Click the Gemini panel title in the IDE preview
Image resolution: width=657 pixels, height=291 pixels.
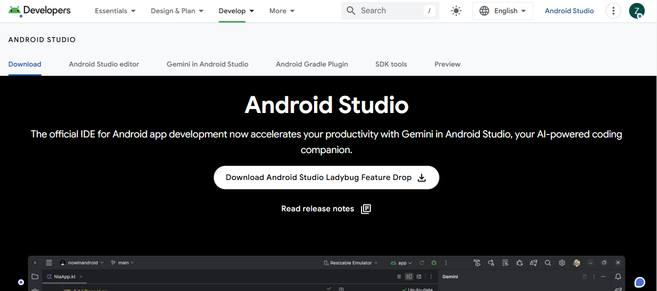click(x=450, y=277)
